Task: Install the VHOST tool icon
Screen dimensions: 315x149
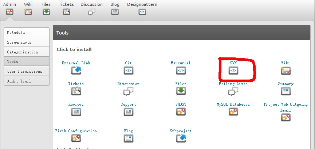Action: pos(181,112)
